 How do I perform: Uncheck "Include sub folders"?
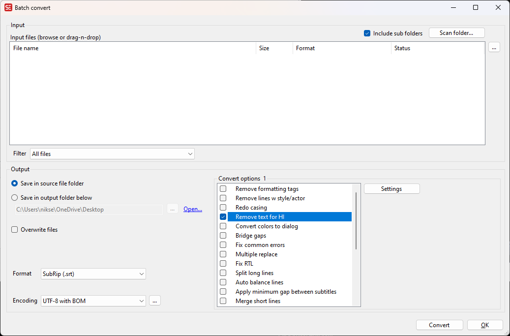(x=367, y=33)
